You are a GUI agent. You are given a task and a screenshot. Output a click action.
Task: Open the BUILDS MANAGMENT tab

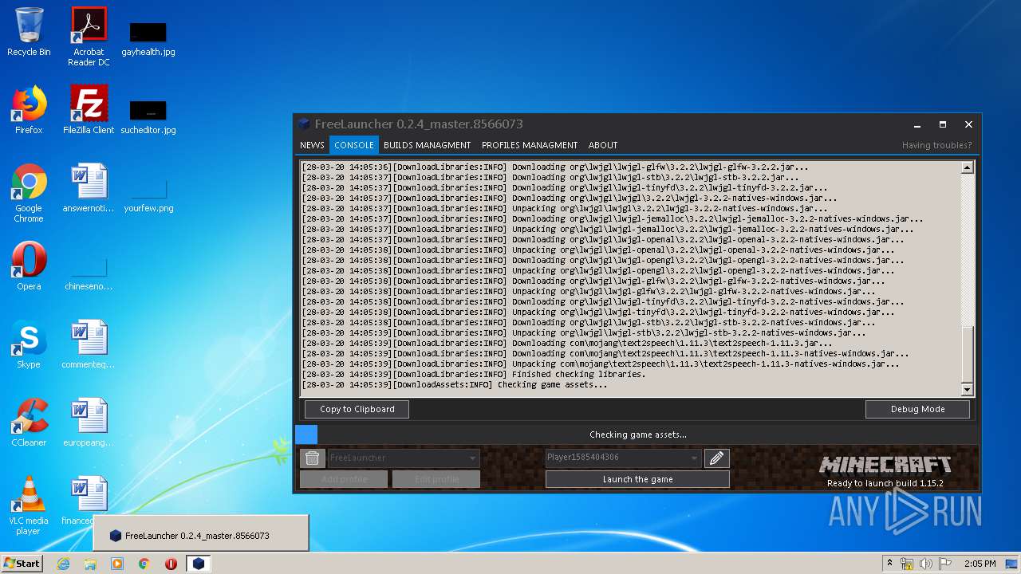[x=428, y=145]
